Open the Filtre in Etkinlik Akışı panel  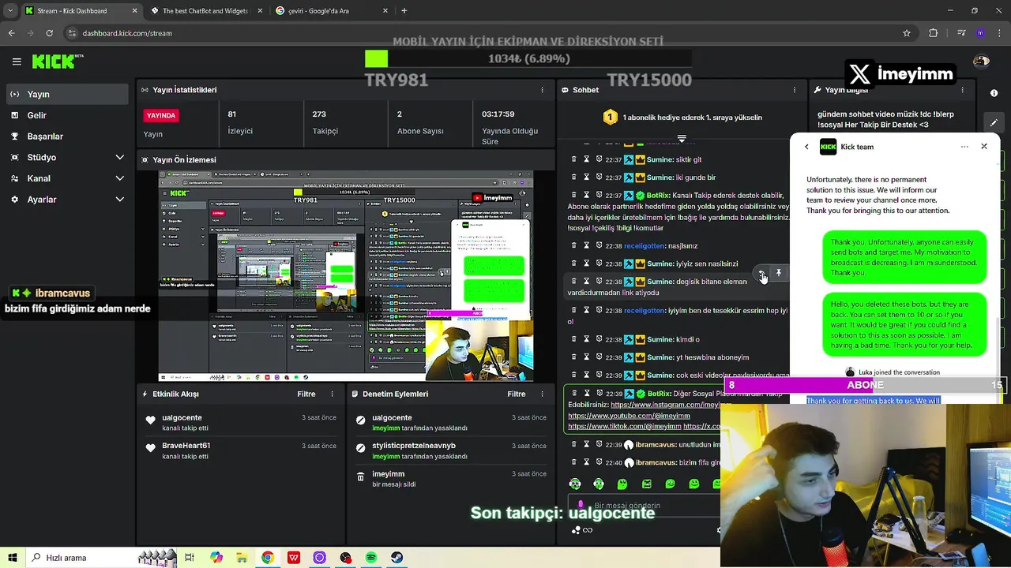(x=306, y=394)
